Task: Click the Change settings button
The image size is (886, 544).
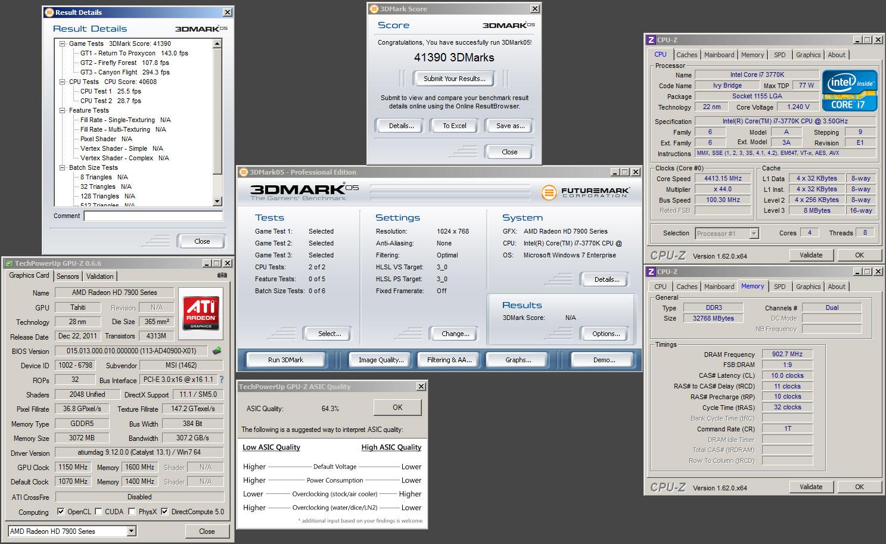Action: (455, 334)
